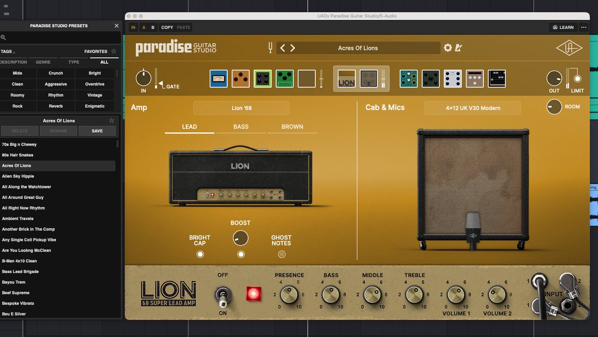The width and height of the screenshot is (598, 337).
Task: Toggle the Bright Cap switch
Action: (200, 254)
